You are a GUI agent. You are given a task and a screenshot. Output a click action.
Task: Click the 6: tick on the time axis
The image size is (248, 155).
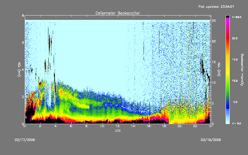[x=71, y=126]
